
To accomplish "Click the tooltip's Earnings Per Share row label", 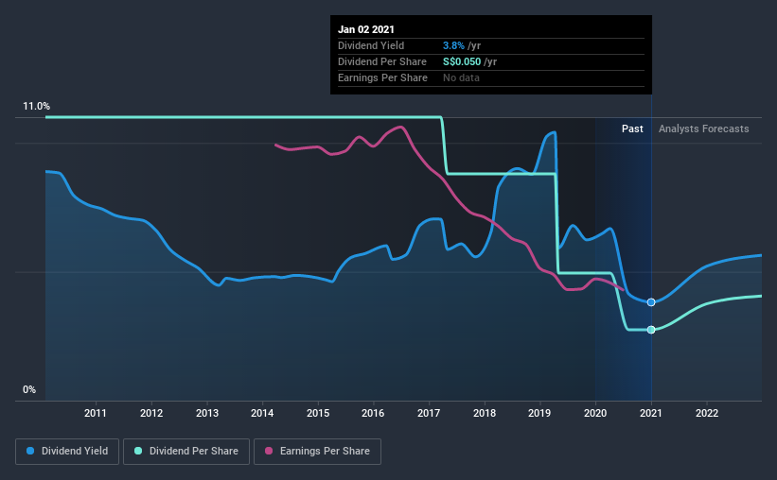I will click(x=382, y=77).
